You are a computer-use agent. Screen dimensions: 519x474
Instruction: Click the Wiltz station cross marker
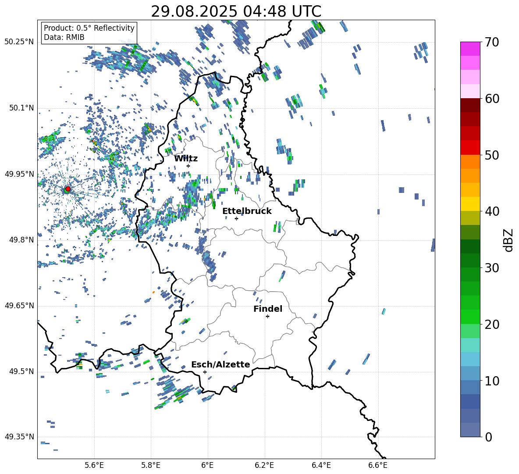(x=188, y=166)
